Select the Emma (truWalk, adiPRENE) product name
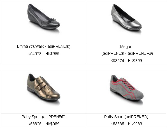The width and height of the screenshot is (167, 128). point(44,47)
